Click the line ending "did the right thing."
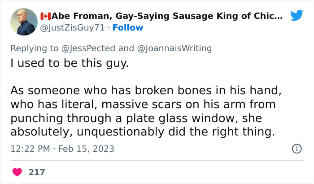This screenshot has height=184, width=314. click(142, 132)
